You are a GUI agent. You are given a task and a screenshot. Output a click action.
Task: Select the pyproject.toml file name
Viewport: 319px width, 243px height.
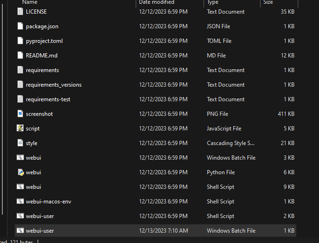(x=44, y=41)
